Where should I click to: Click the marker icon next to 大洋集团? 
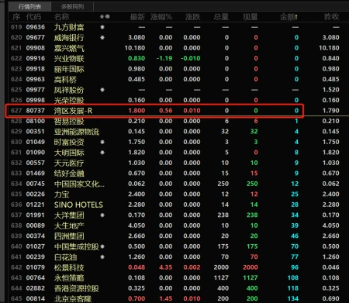click(102, 215)
